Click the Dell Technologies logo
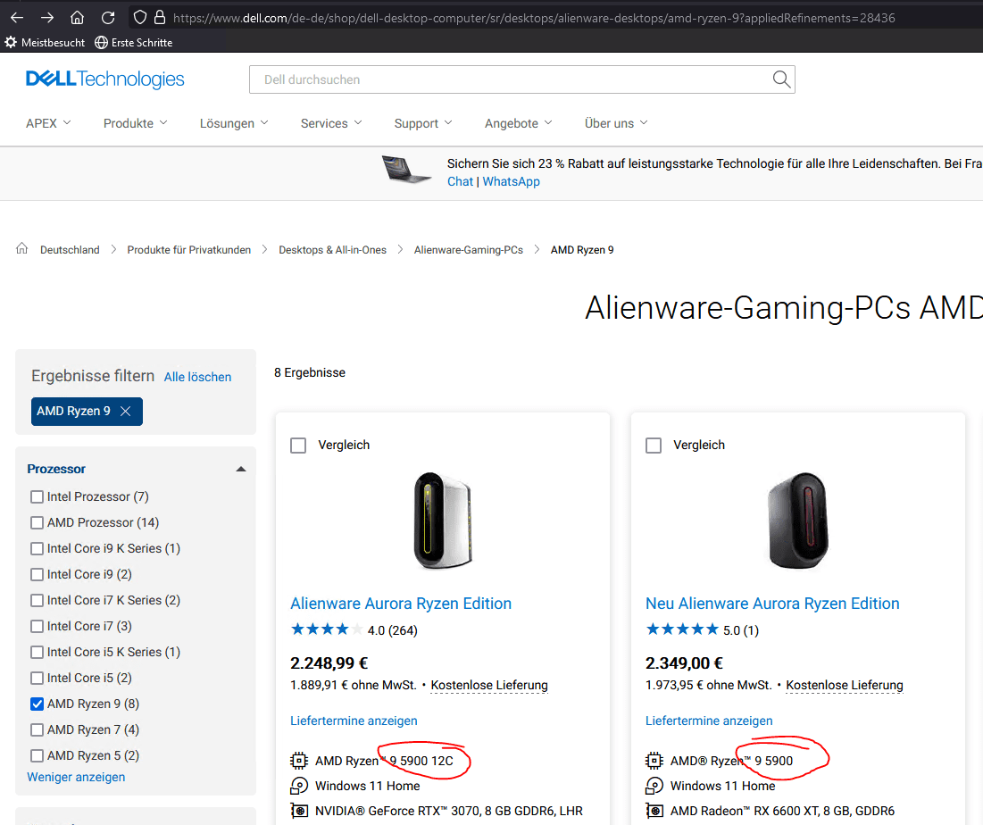983x825 pixels. pos(105,79)
